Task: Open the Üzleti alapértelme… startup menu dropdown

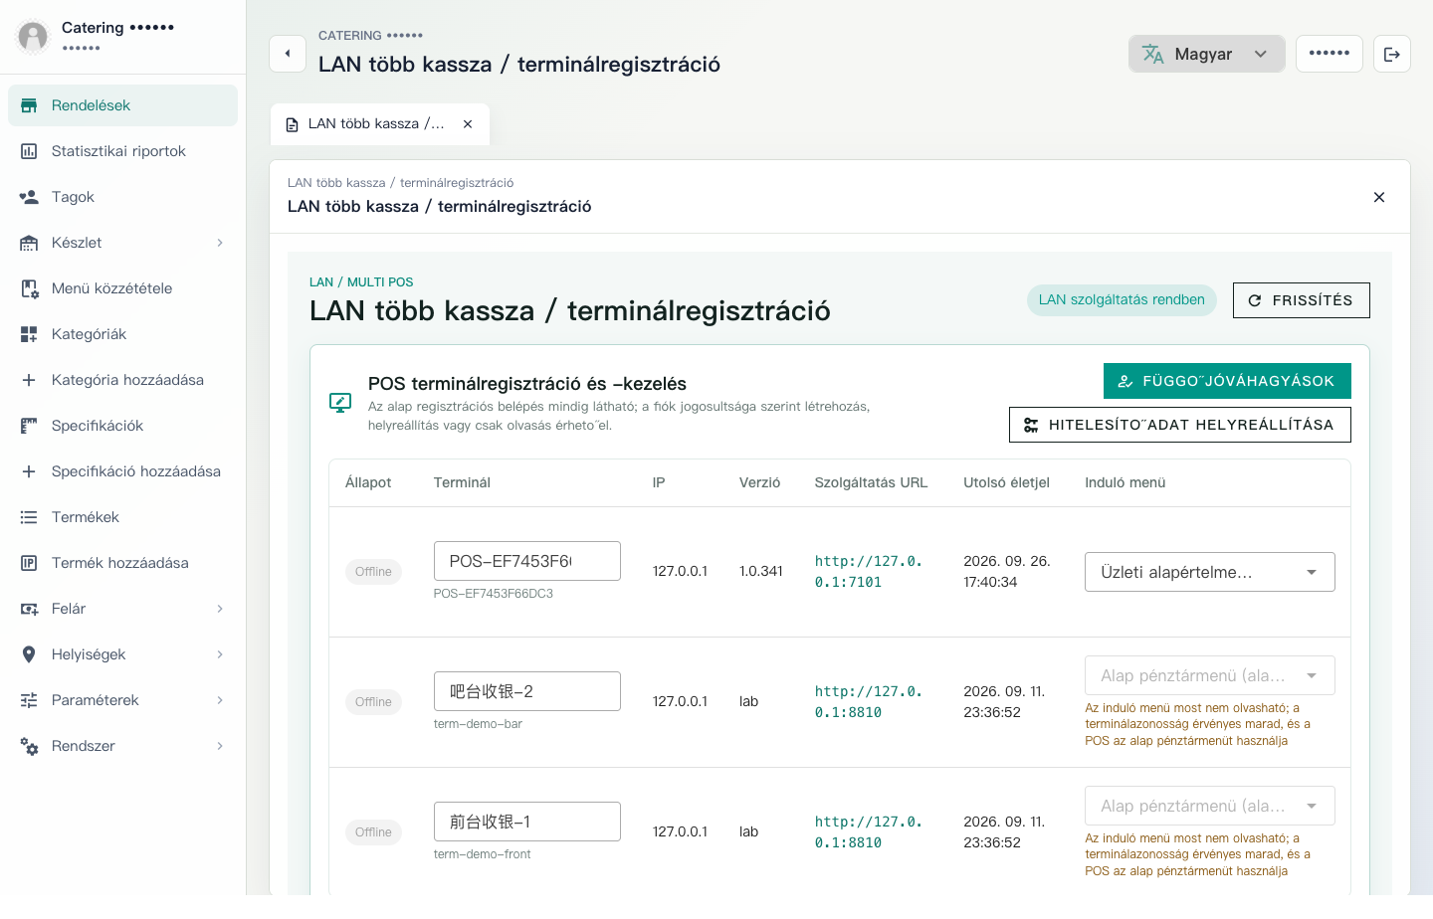Action: (1210, 572)
